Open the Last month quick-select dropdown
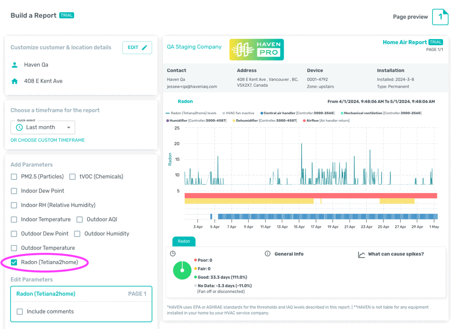This screenshot has height=329, width=456. click(x=43, y=128)
